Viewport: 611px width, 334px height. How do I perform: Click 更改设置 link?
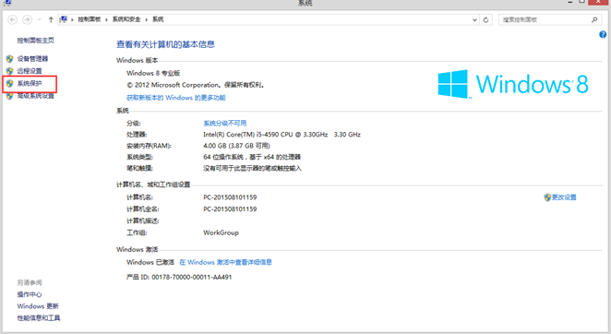click(x=564, y=197)
